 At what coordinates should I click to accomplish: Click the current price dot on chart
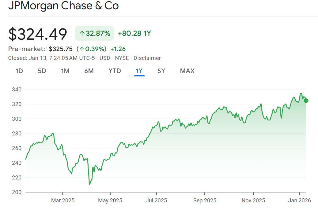point(306,101)
